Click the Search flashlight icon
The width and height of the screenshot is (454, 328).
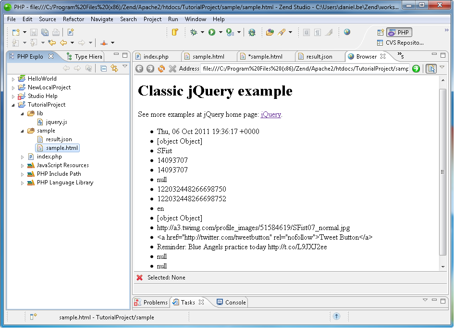282,32
